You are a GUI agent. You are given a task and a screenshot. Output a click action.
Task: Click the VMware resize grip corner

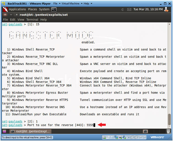170,138
